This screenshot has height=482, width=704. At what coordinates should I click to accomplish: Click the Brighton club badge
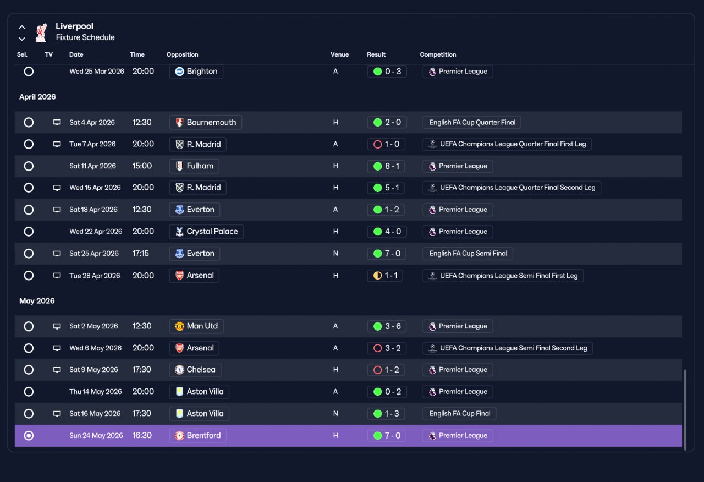tap(179, 72)
